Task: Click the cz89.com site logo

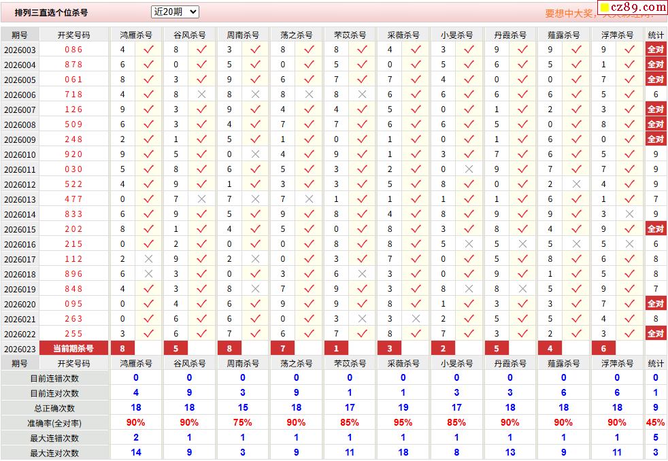Action: tap(632, 8)
